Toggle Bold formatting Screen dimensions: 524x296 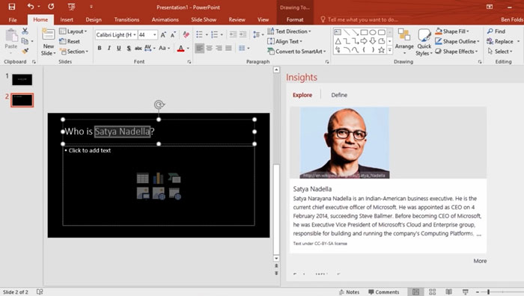(100, 49)
